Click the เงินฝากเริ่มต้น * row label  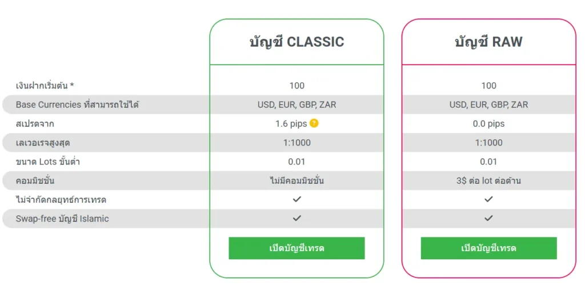pos(45,86)
